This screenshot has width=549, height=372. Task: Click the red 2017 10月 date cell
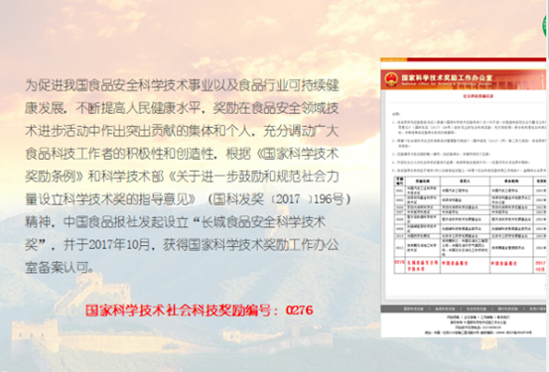(x=540, y=266)
